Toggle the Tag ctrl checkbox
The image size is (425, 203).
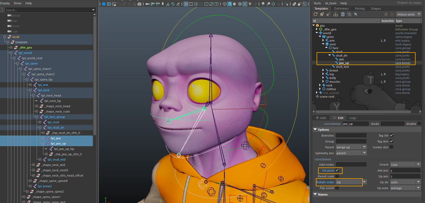pos(391,135)
